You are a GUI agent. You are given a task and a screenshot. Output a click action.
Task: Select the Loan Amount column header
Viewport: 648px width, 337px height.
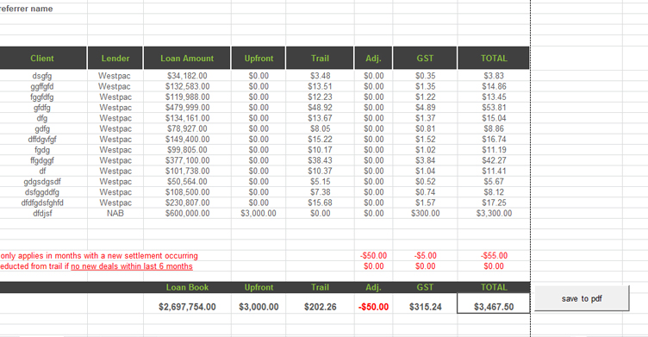(187, 59)
